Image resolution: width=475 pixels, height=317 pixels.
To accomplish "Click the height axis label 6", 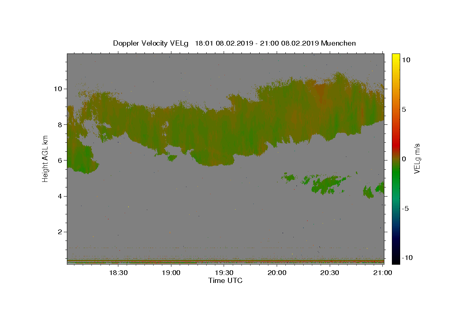I will point(60,160).
